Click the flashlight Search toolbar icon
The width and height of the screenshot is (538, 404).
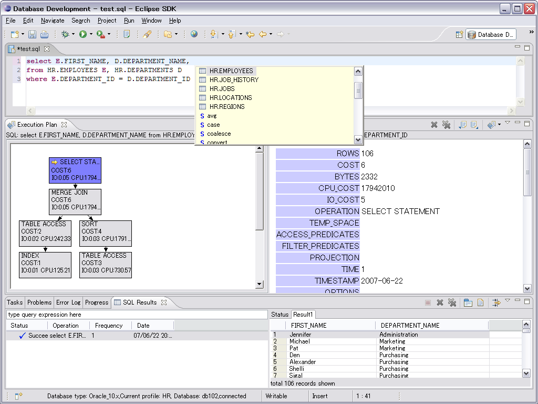147,34
